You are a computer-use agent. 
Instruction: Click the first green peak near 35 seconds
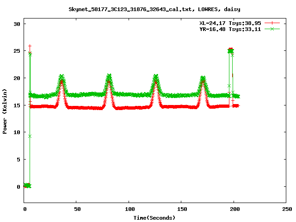(62, 76)
